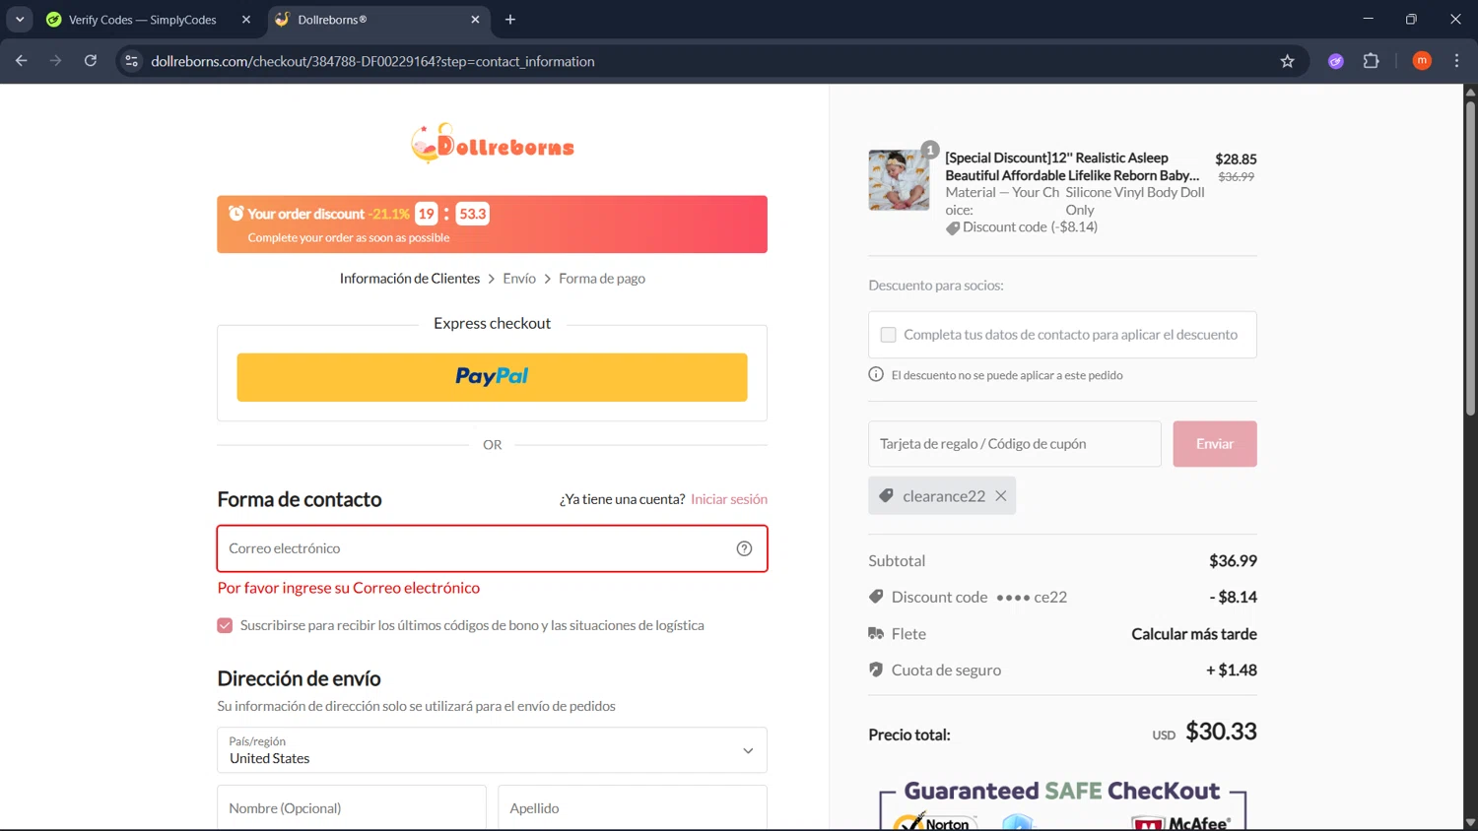
Task: Click the strikethrough price $36.99
Action: coord(1236,177)
